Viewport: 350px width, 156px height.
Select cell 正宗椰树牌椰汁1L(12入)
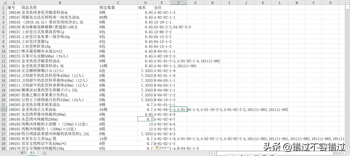click(60, 71)
